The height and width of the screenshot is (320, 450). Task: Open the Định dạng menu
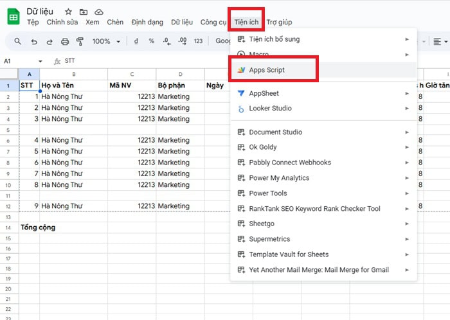(x=147, y=22)
